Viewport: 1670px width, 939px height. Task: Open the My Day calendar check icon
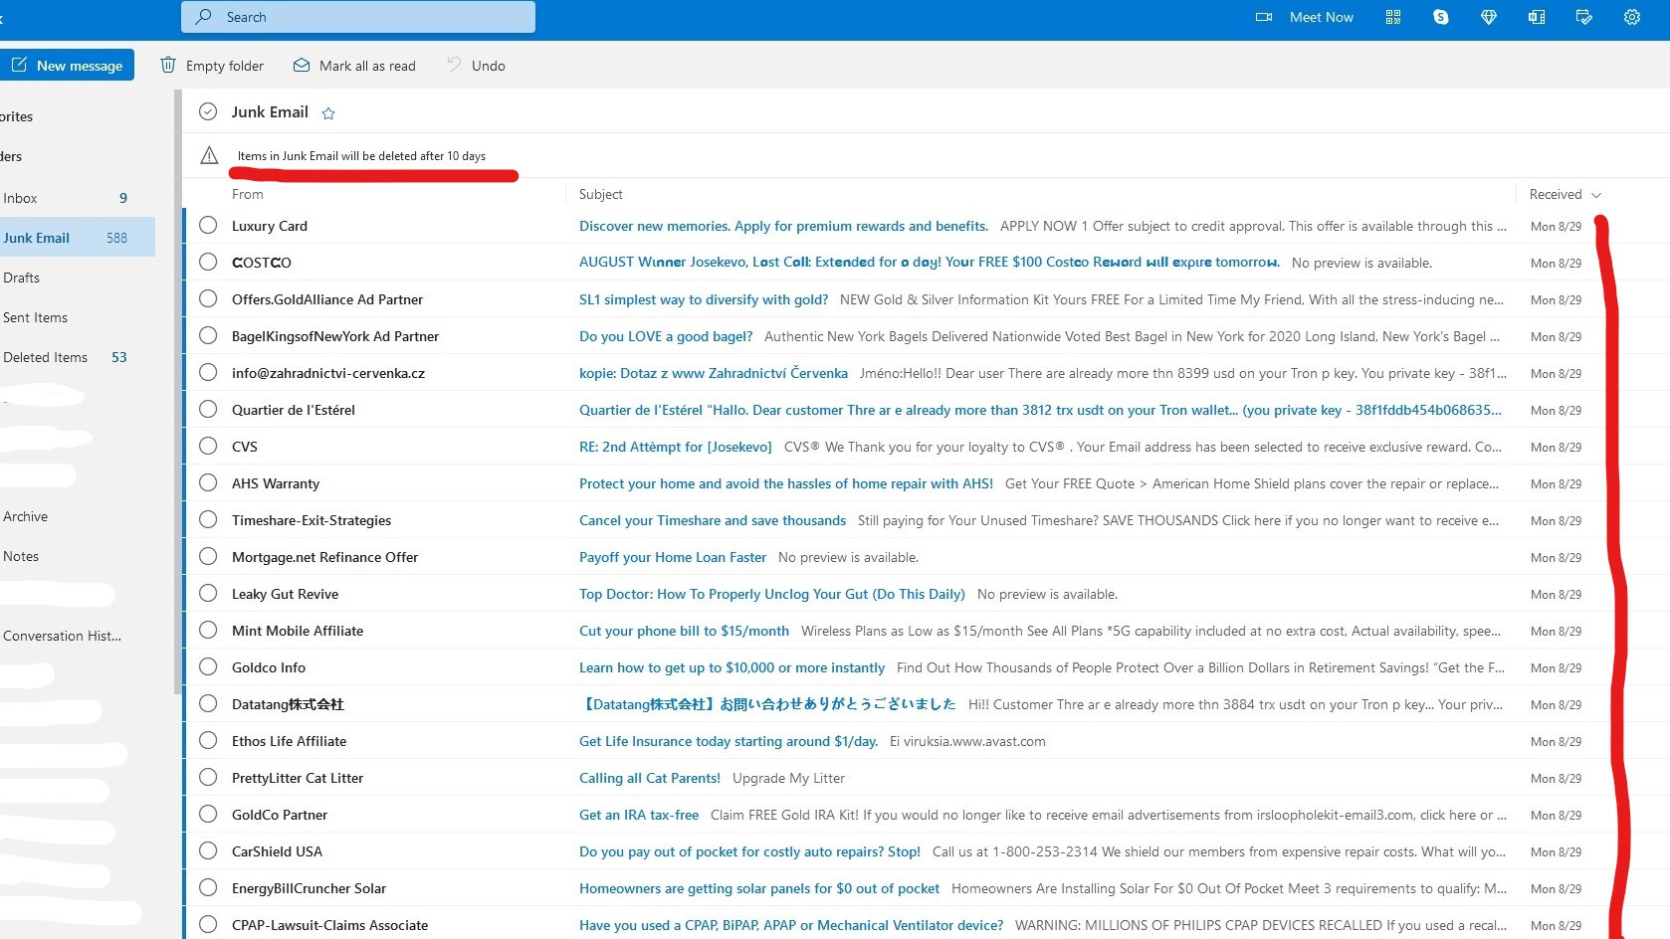1584,17
